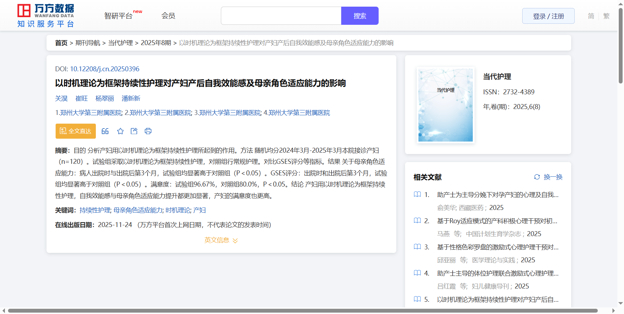624x314 pixels.
Task: Open the 会员 menu item
Action: point(168,16)
